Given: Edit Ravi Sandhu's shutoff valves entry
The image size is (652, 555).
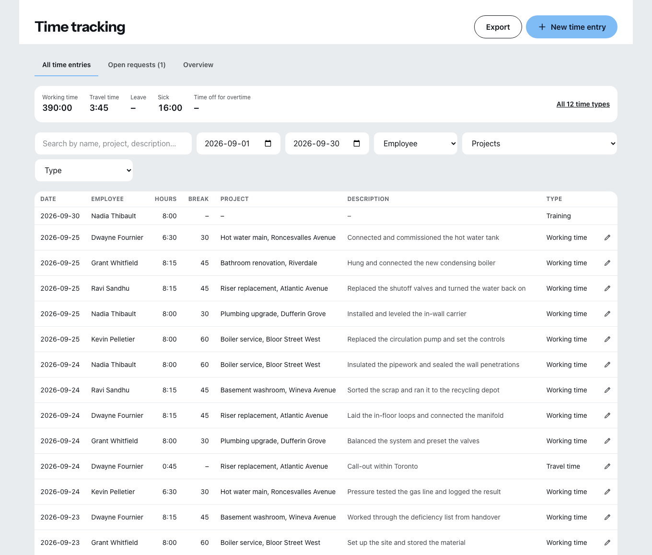Looking at the screenshot, I should point(607,288).
